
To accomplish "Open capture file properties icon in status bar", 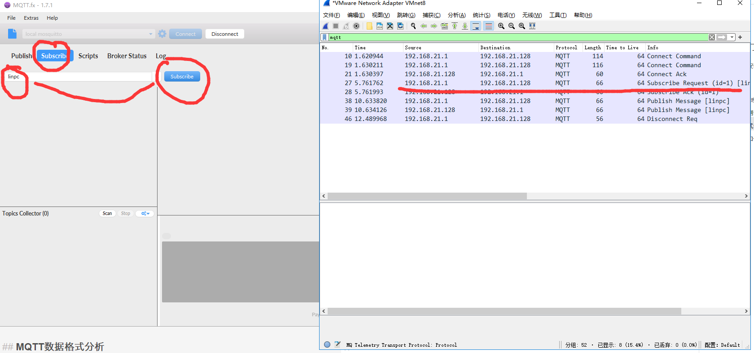I will click(338, 344).
